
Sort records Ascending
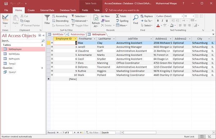click(x=60, y=16)
